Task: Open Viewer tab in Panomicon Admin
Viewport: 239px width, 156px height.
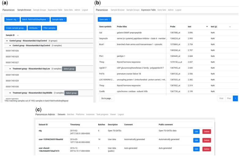Action: (113, 115)
